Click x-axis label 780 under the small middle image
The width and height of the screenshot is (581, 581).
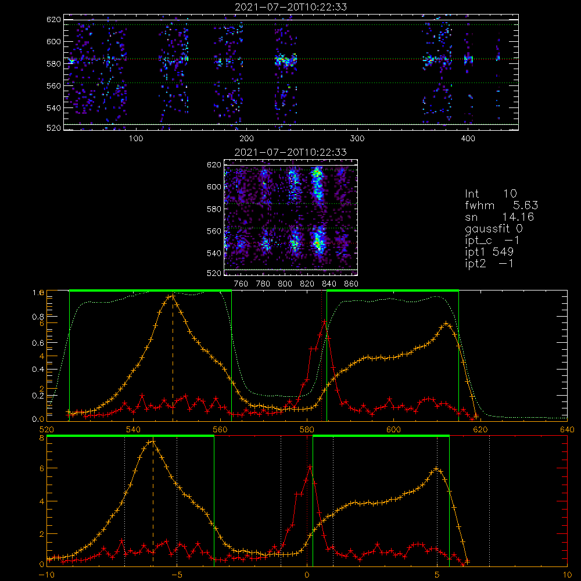click(263, 284)
